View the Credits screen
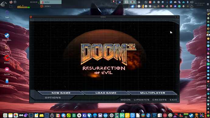The width and height of the screenshot is (210, 118). tap(159, 100)
